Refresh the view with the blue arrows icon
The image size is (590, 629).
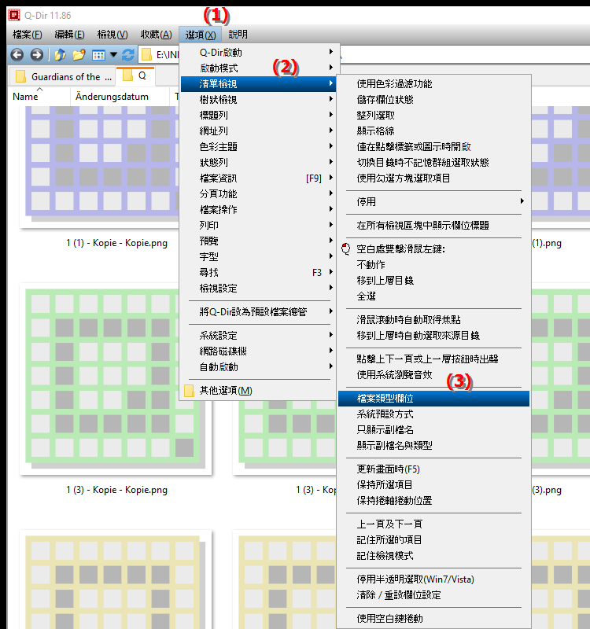(128, 54)
